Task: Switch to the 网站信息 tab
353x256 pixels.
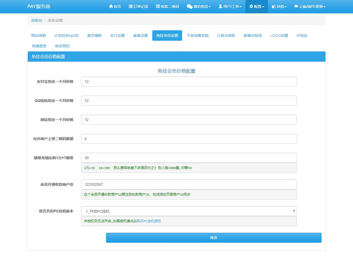Action: 38,36
